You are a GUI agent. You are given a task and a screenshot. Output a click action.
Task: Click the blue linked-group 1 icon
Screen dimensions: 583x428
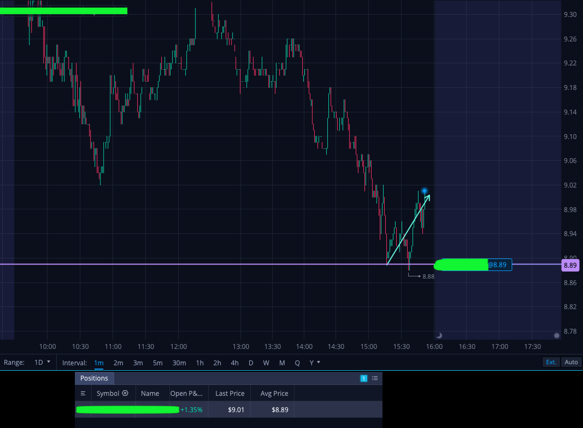point(364,378)
